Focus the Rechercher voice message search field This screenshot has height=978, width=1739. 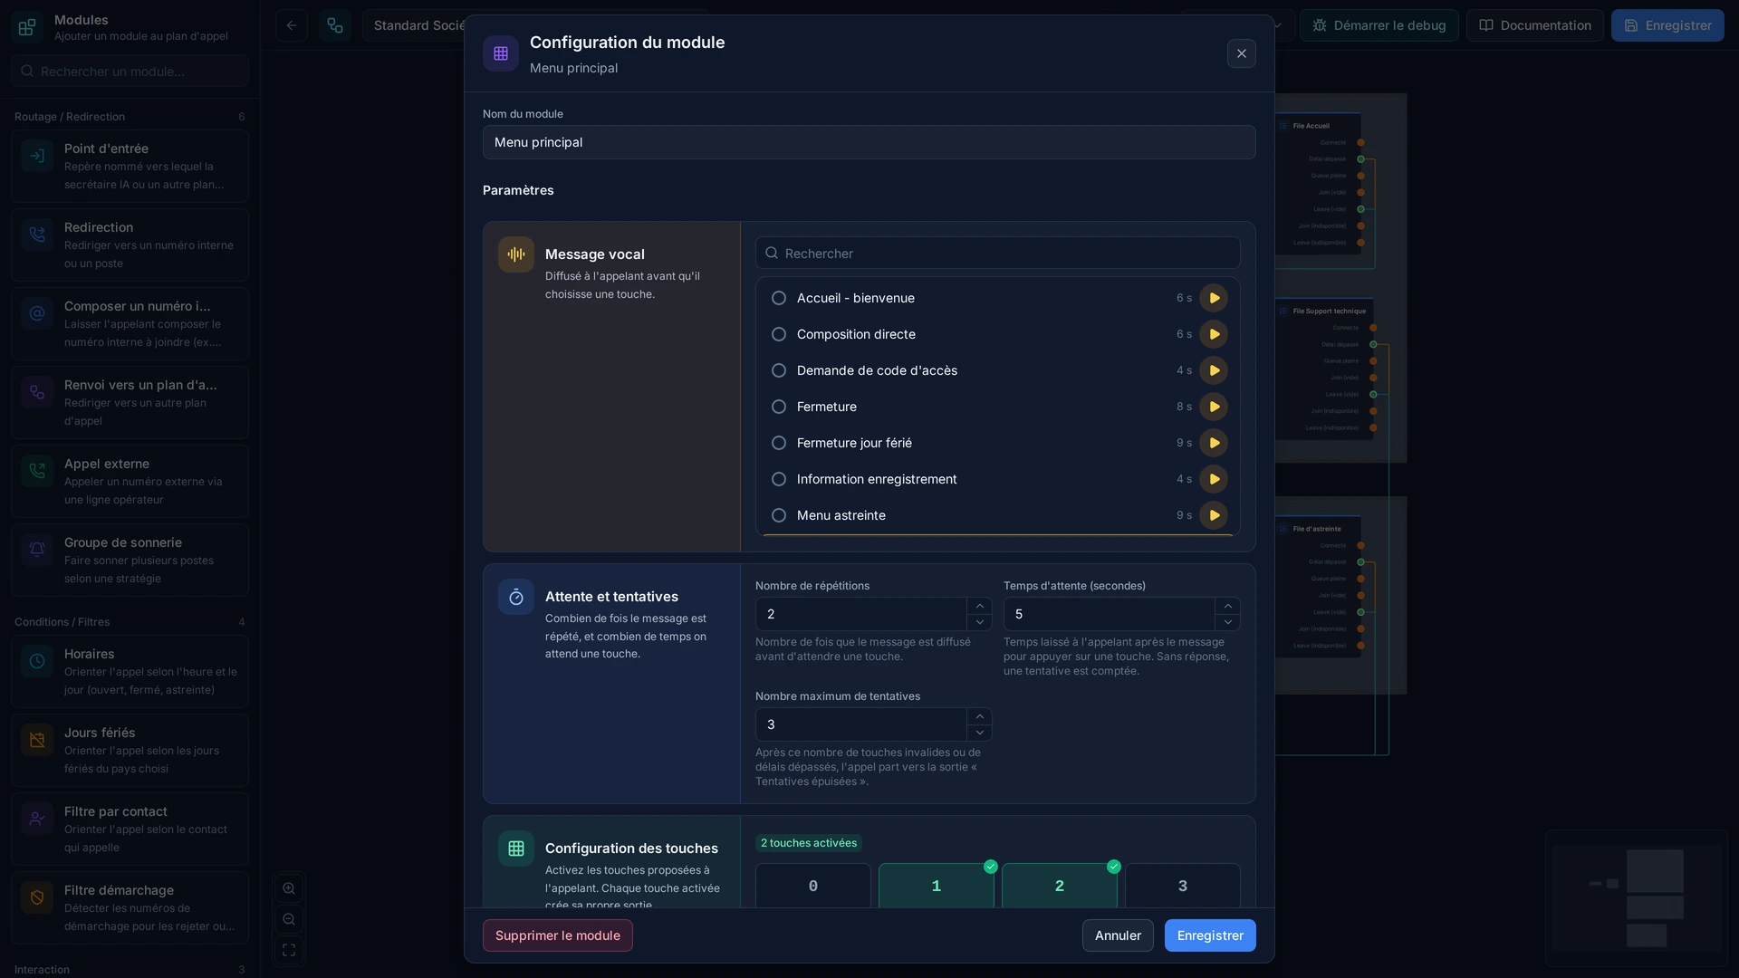[x=998, y=253]
